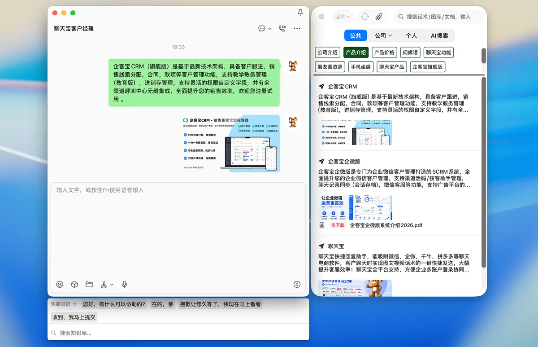The width and height of the screenshot is (538, 347).
Task: Expand the chat bubble dropdown chevron
Action: click(x=269, y=29)
